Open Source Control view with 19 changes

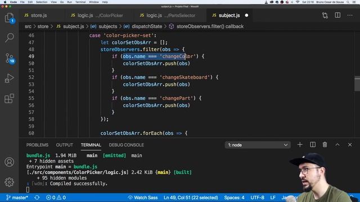(10, 58)
